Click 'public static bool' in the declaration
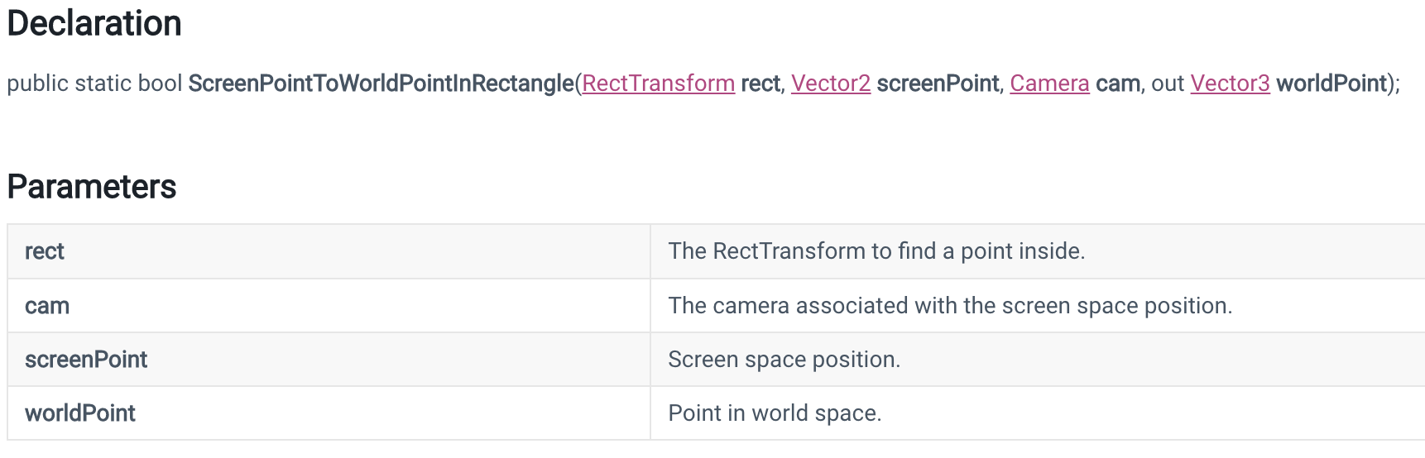 tap(94, 83)
